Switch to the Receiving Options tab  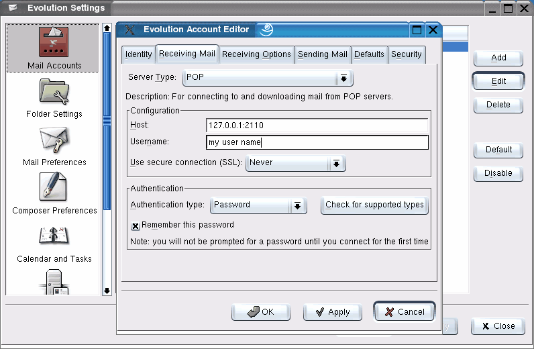(x=256, y=54)
